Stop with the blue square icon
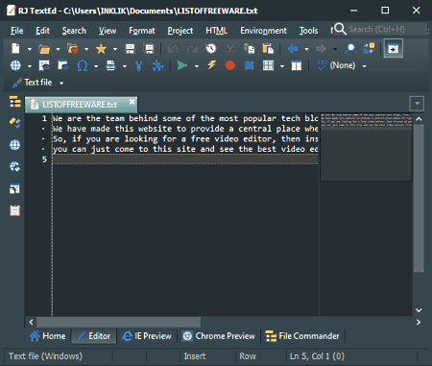432x366 pixels. click(x=250, y=65)
